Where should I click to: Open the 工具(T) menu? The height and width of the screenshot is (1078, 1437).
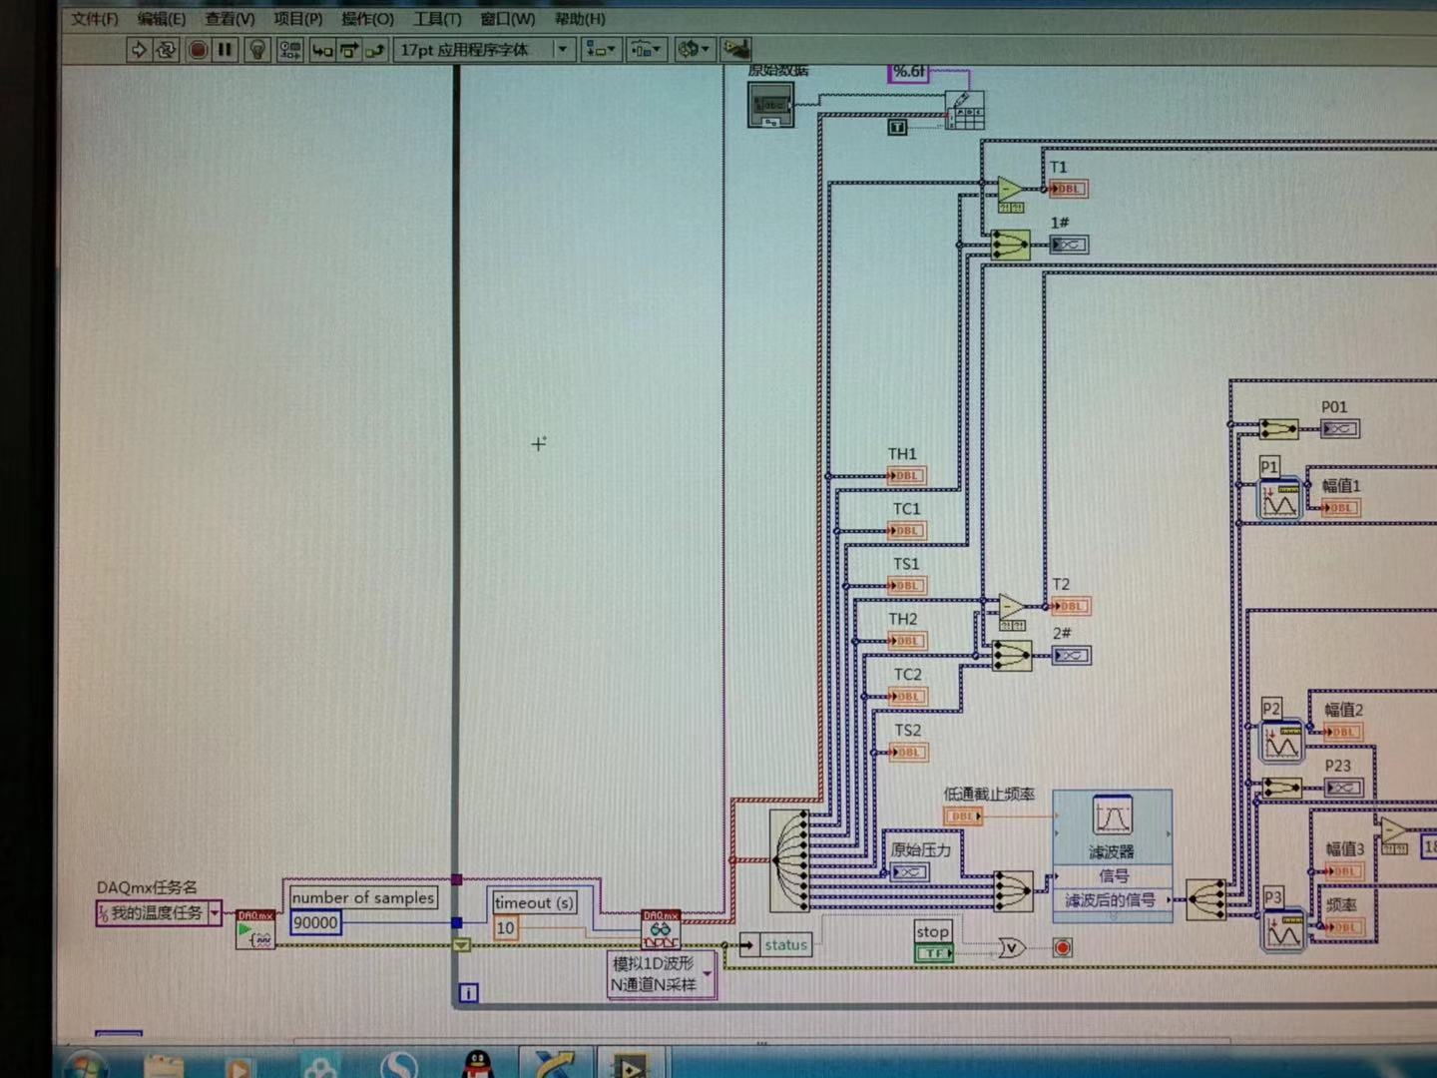[437, 19]
